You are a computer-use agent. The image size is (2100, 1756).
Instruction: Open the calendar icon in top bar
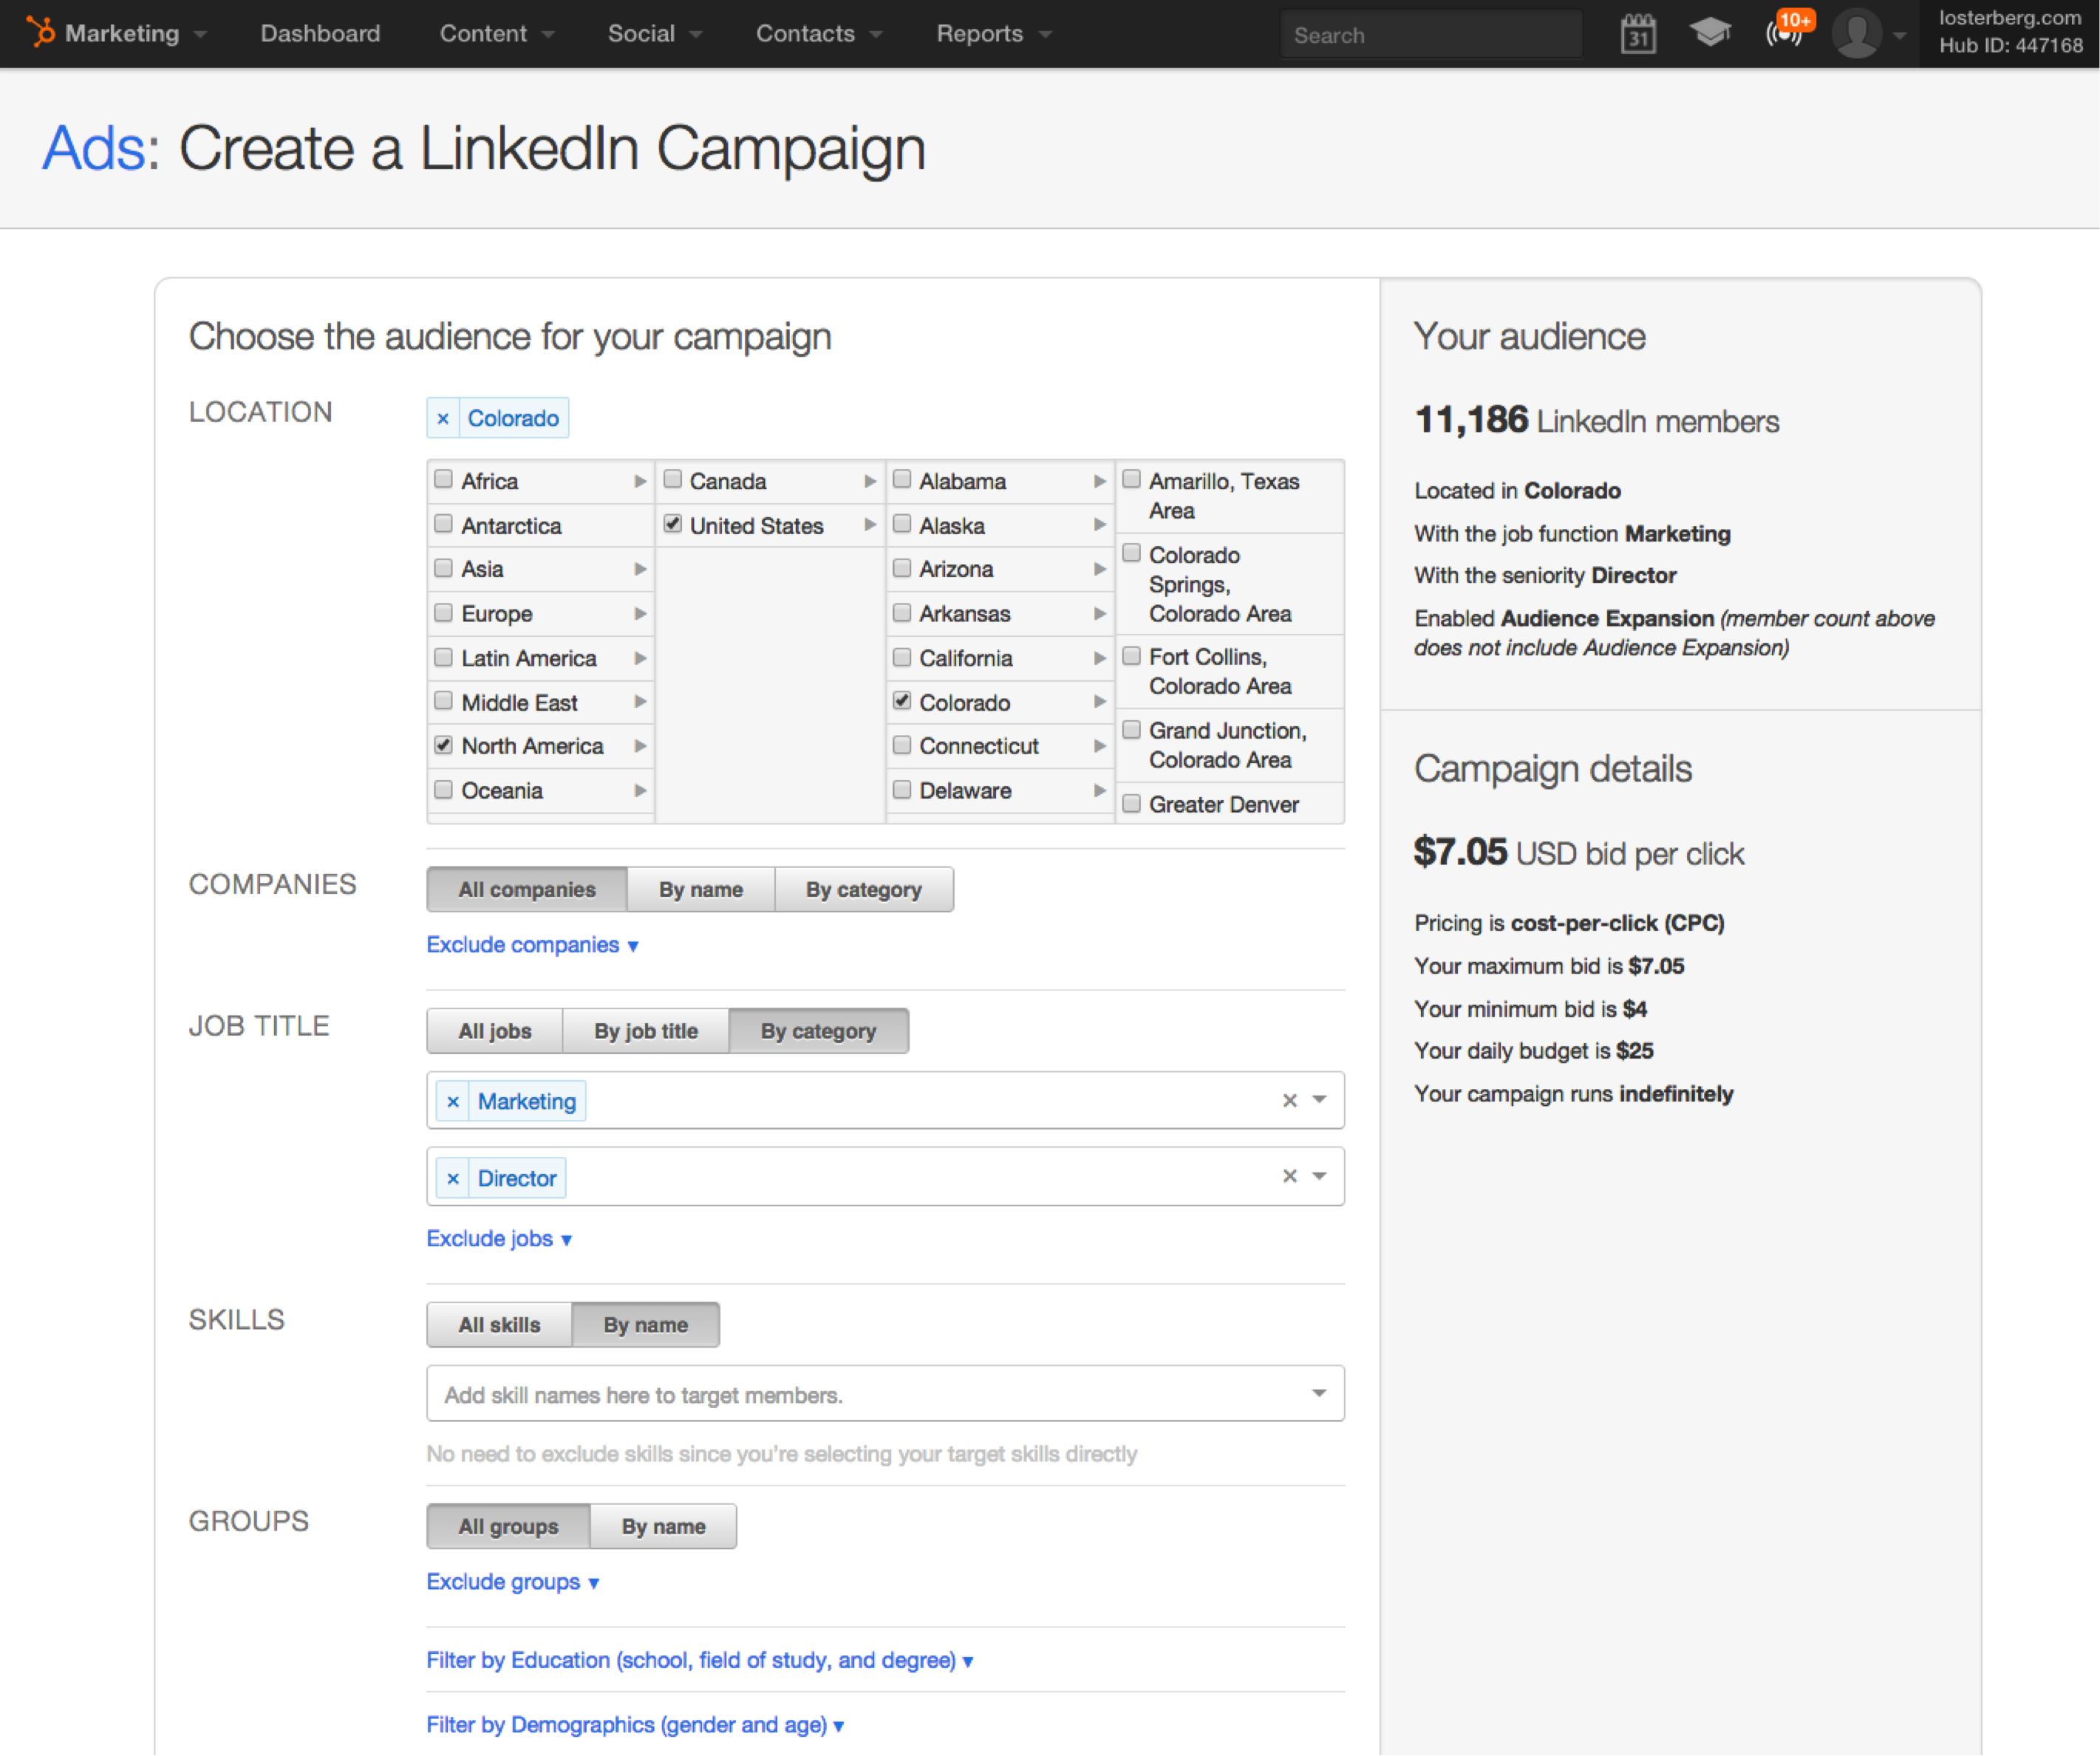(1637, 33)
